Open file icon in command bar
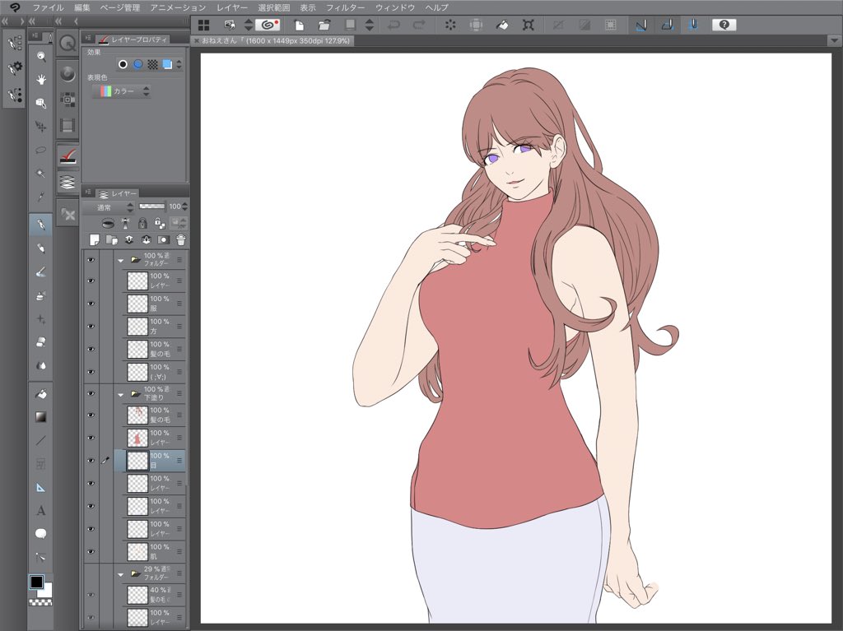The image size is (843, 631). [x=324, y=25]
